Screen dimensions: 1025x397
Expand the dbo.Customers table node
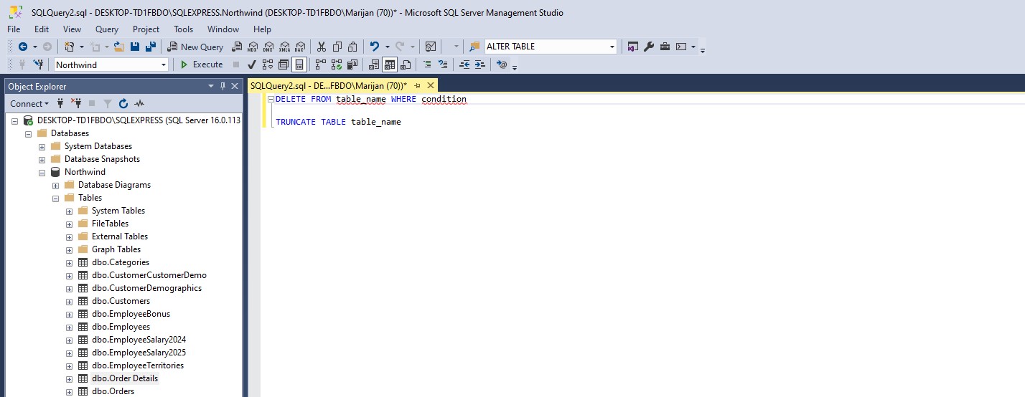coord(70,301)
